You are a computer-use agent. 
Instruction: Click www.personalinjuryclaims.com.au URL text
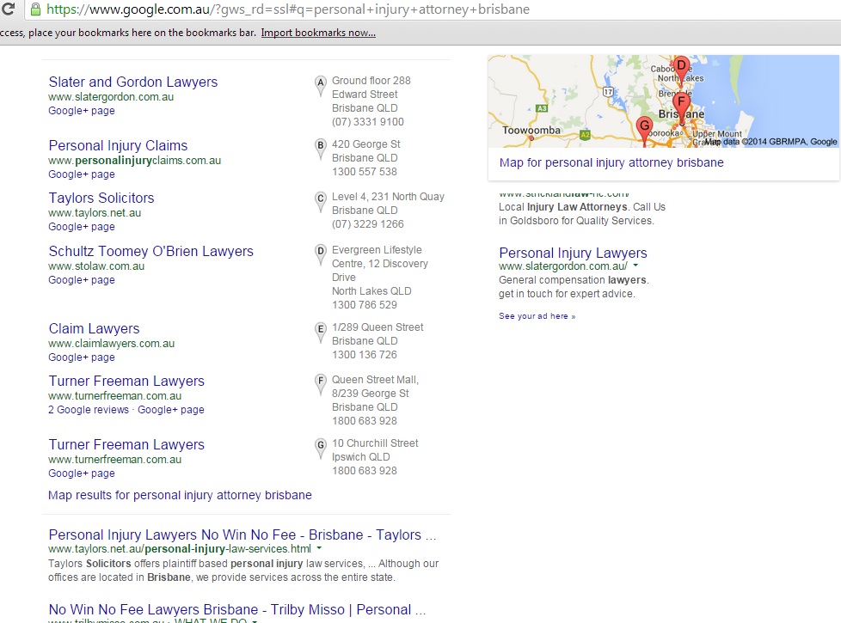[x=135, y=161]
